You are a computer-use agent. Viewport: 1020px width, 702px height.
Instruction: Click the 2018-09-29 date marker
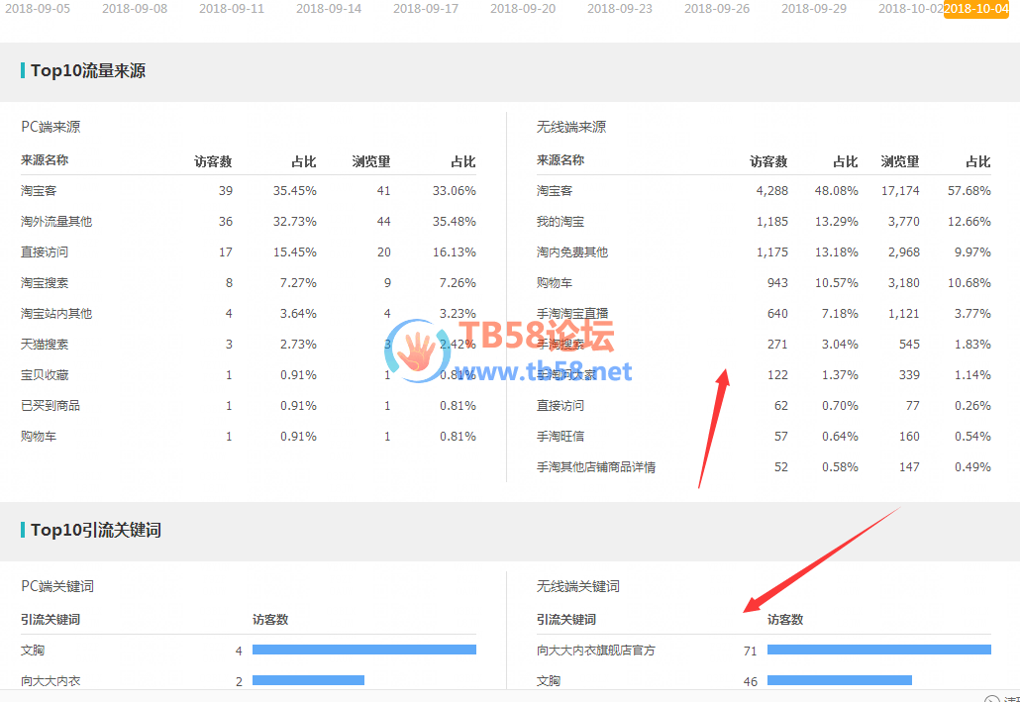[x=814, y=9]
